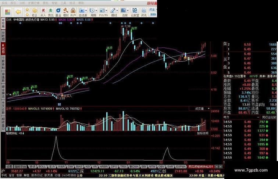Click the 指标平台 button

[20, 167]
